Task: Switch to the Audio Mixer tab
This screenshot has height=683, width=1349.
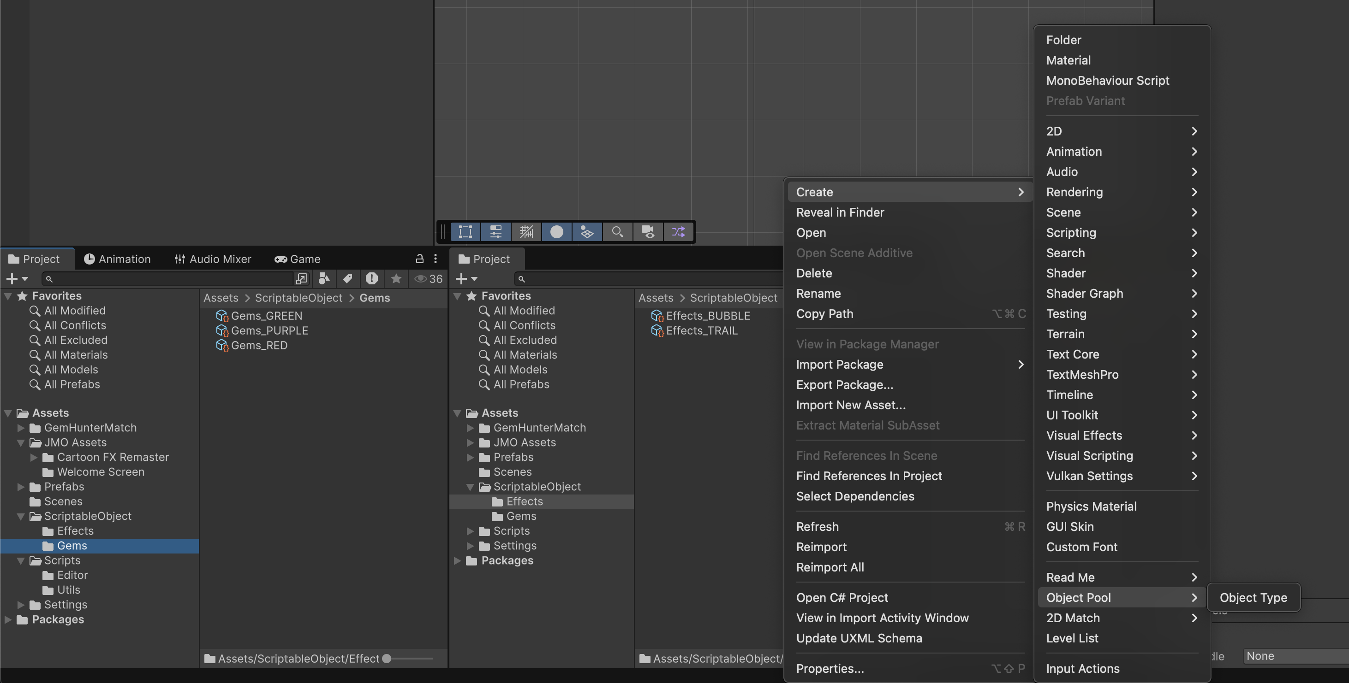Action: tap(213, 259)
